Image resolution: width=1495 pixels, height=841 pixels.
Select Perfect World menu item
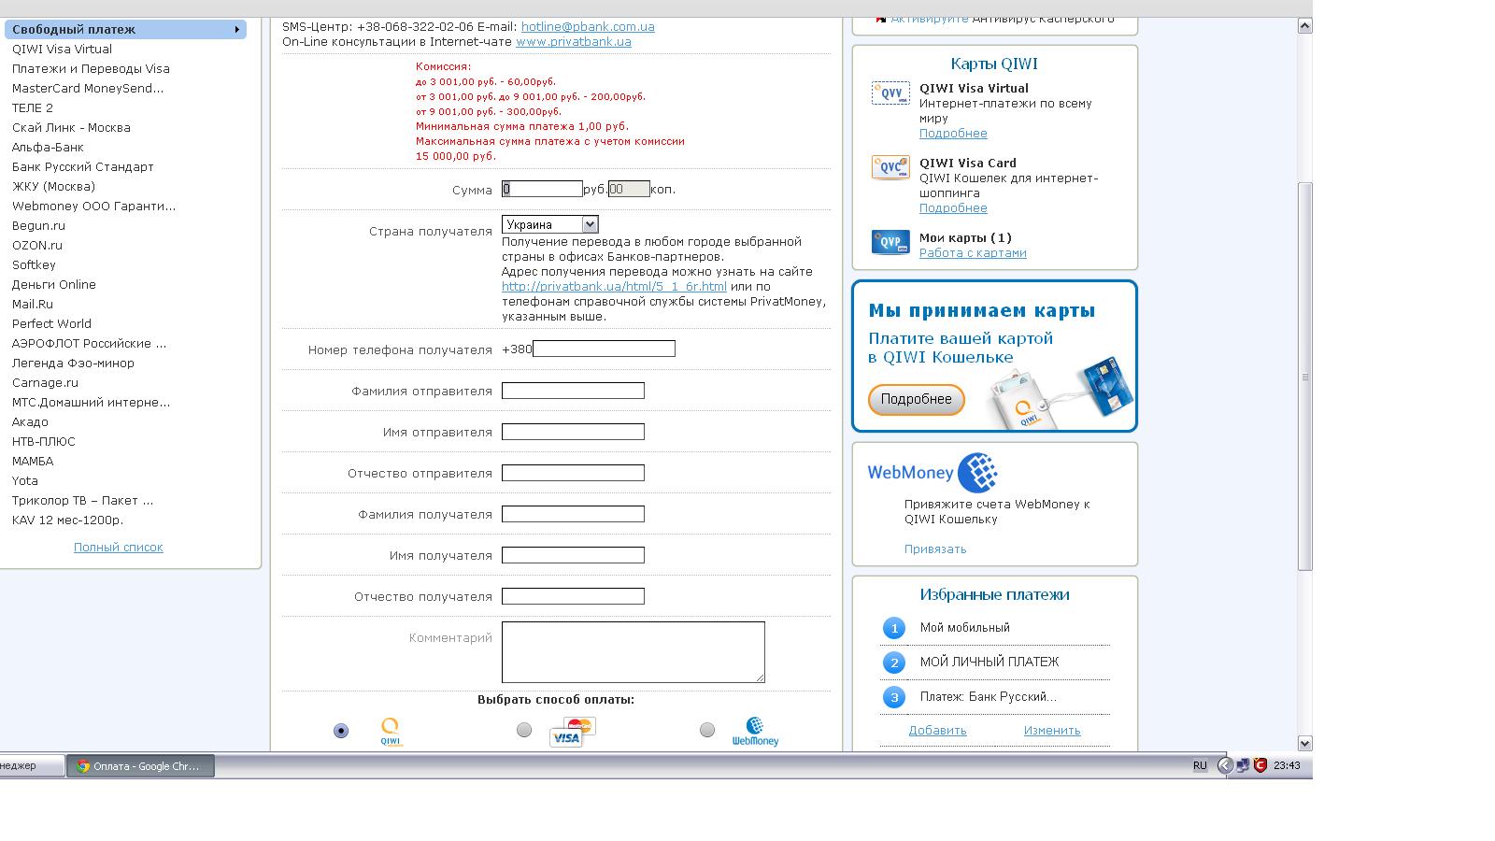tap(51, 324)
